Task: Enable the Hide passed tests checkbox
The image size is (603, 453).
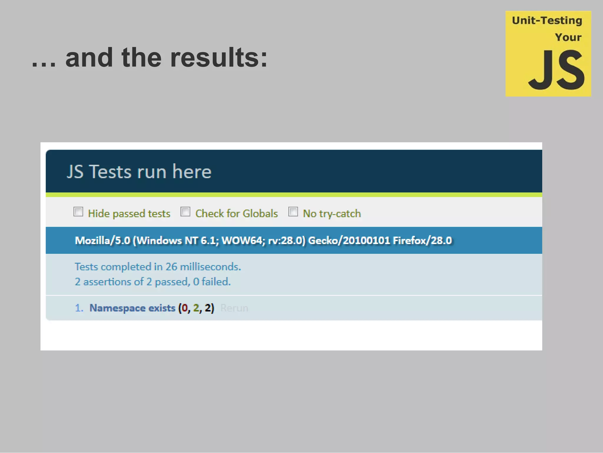Action: [78, 212]
